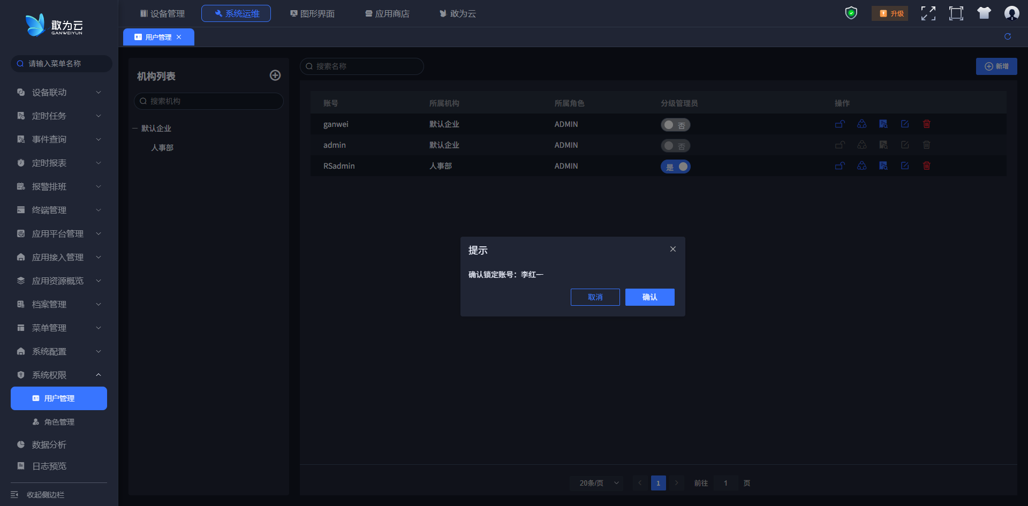Click the 搜索机构 search field

(x=209, y=101)
